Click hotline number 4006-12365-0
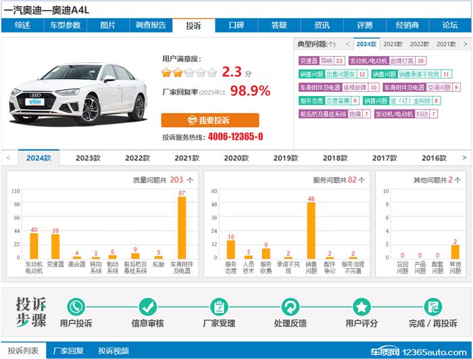Viewport: 473px width, 359px height. (x=235, y=137)
